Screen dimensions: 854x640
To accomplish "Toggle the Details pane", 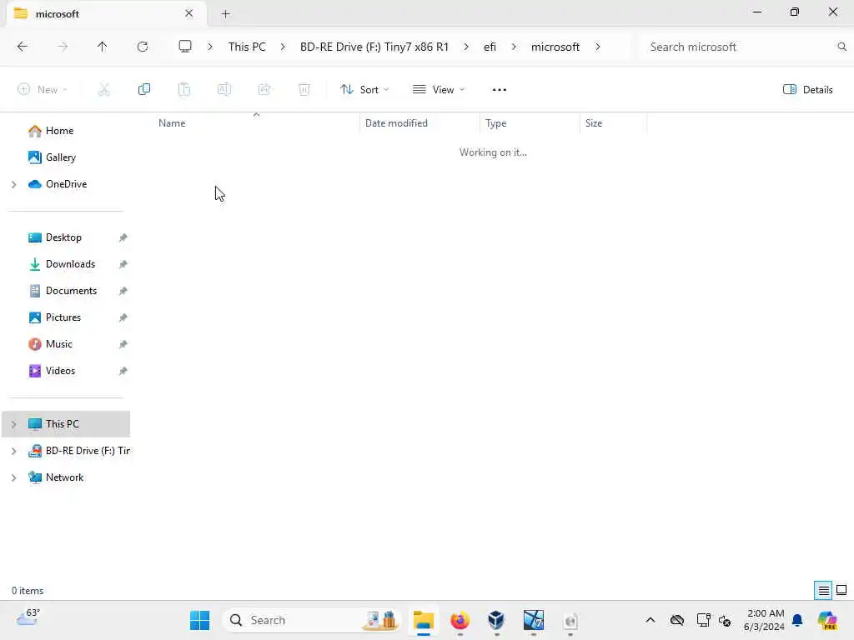I will click(807, 90).
